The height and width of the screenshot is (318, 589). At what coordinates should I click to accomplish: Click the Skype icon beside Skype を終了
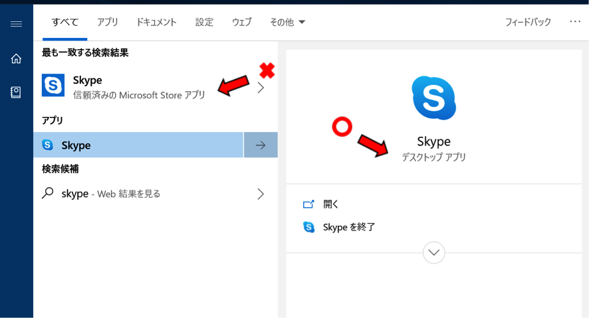pyautogui.click(x=308, y=227)
